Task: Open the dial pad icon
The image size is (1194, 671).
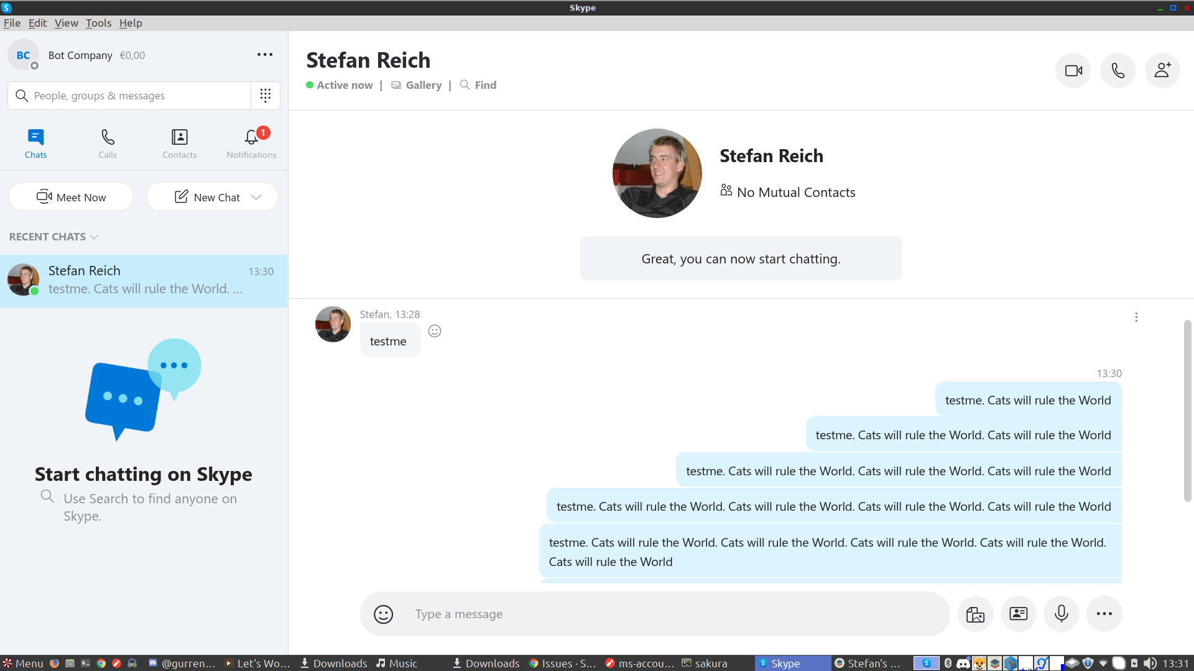Action: click(x=266, y=96)
